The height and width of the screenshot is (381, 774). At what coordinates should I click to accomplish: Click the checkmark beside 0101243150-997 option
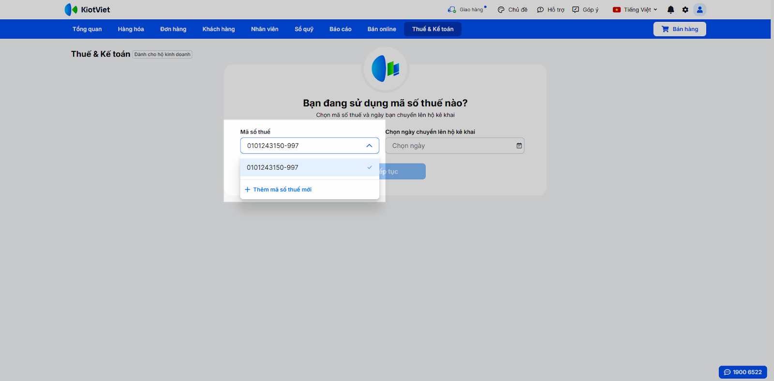pos(370,167)
